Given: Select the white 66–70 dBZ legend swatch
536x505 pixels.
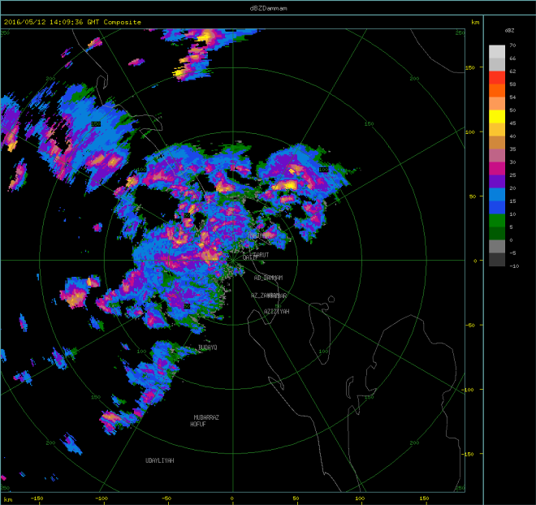Looking at the screenshot, I should 497,52.
